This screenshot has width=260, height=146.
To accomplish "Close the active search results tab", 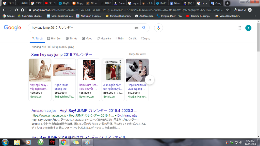I will [206, 3].
